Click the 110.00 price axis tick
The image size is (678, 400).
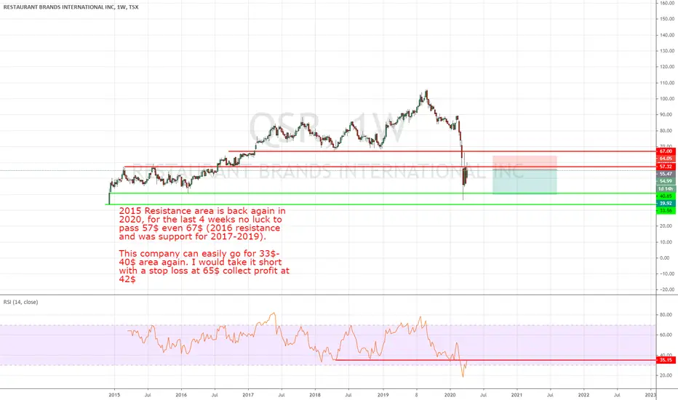667,83
